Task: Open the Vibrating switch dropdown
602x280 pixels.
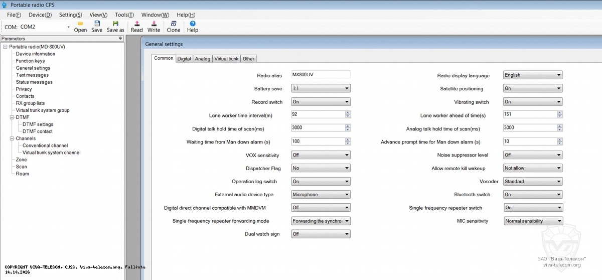Action: coord(533,102)
